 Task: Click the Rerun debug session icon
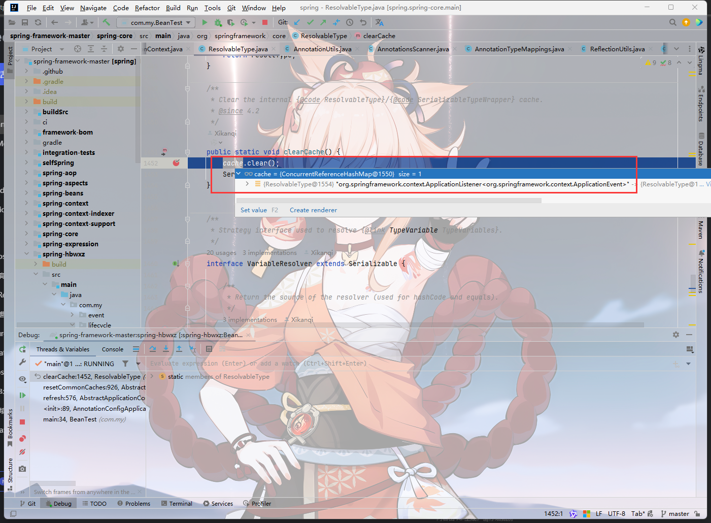tap(22, 349)
